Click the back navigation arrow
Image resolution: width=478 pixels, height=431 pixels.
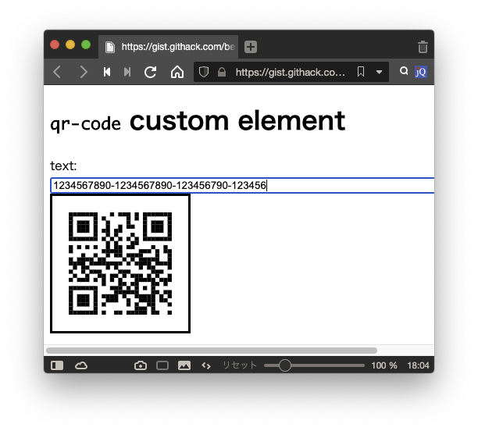tap(57, 72)
